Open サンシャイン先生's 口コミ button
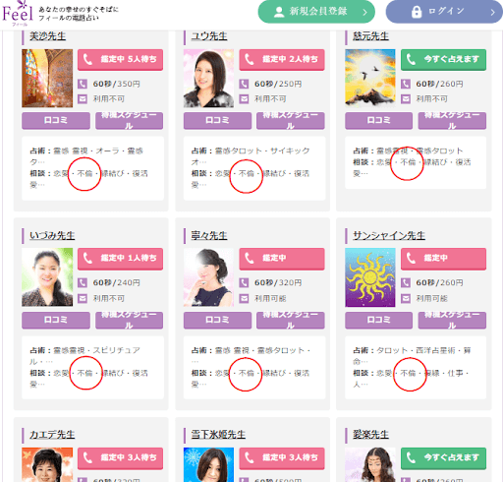Screen dimensions: 503x482 378,320
